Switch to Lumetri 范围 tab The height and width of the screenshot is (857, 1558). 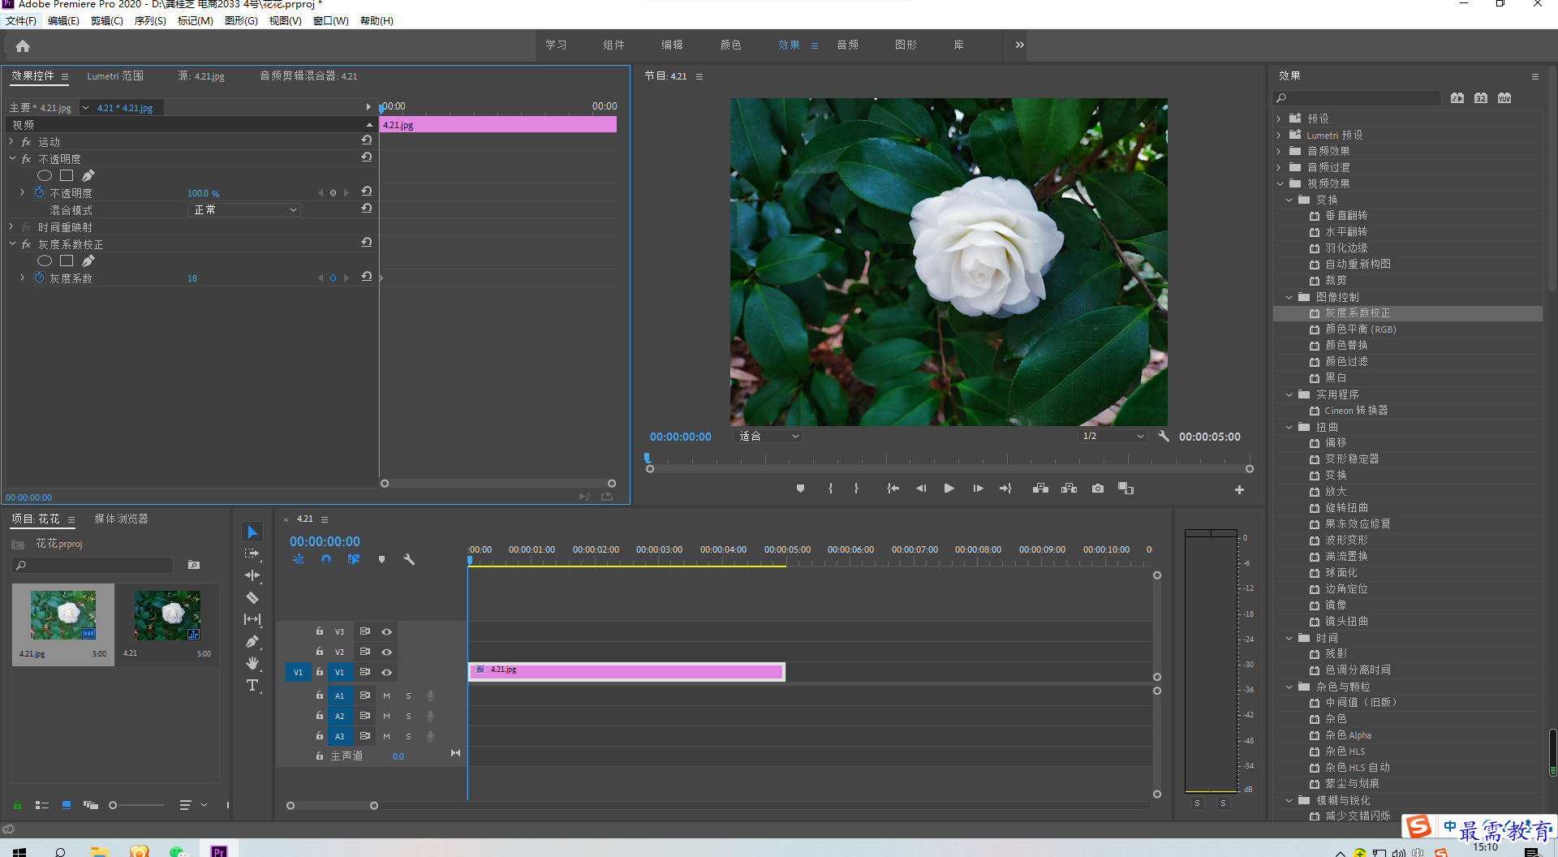[115, 75]
